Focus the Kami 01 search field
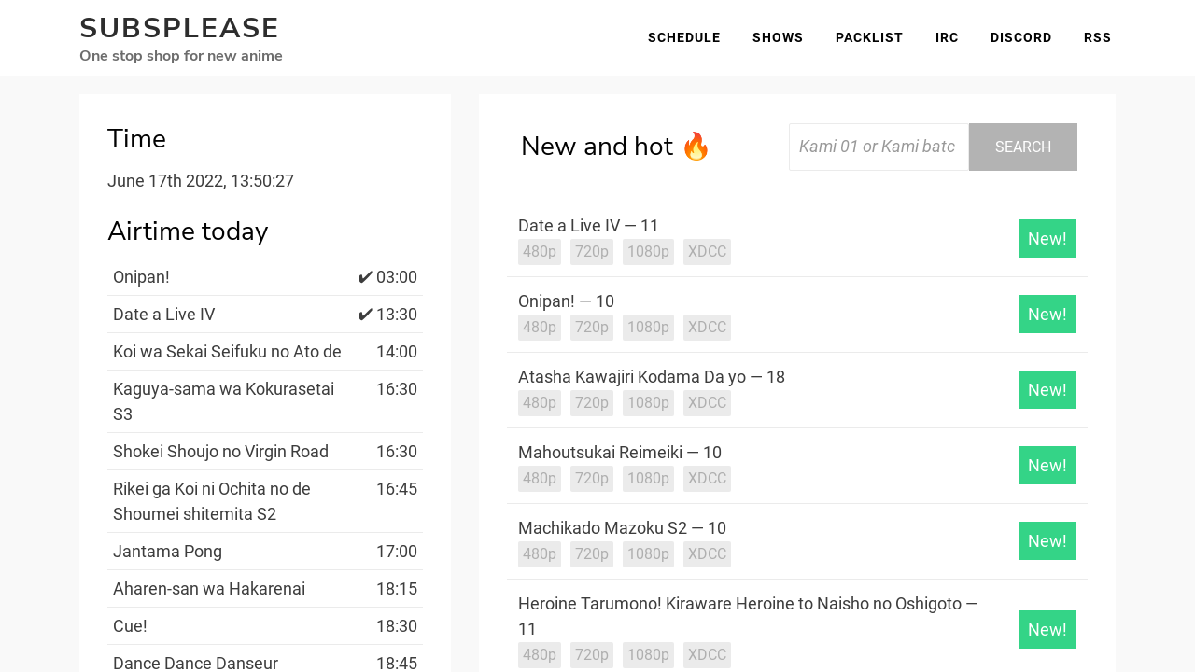1195x672 pixels. coord(879,147)
